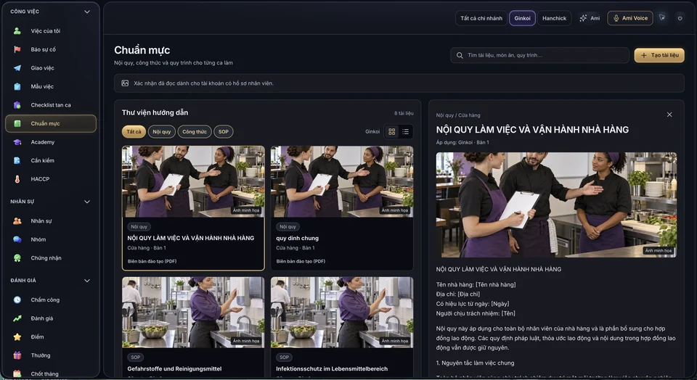The height and width of the screenshot is (380, 697).
Task: Open Báo sự cố flag item
Action: coord(50,50)
